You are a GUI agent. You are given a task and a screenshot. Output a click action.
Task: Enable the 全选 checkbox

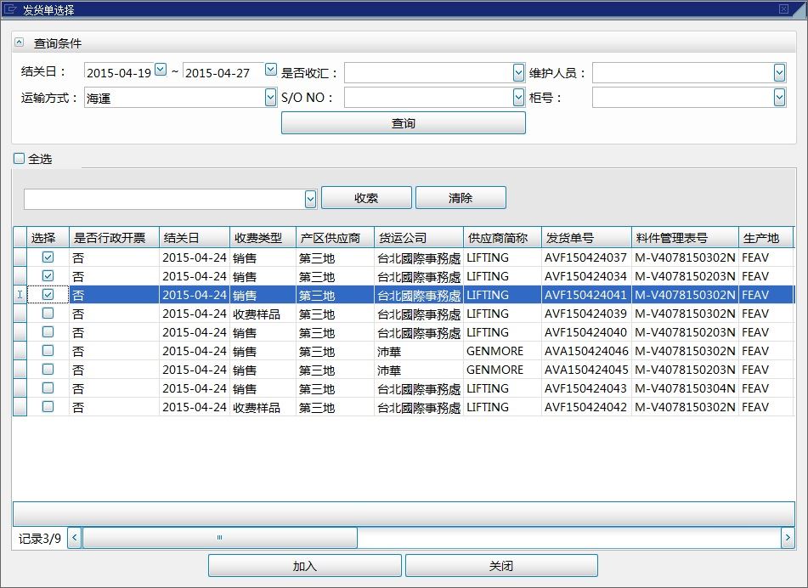[19, 158]
